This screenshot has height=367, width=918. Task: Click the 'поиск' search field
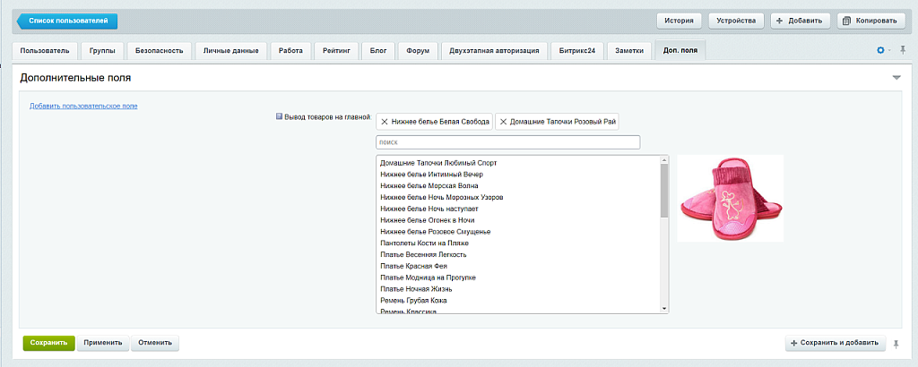coord(507,142)
